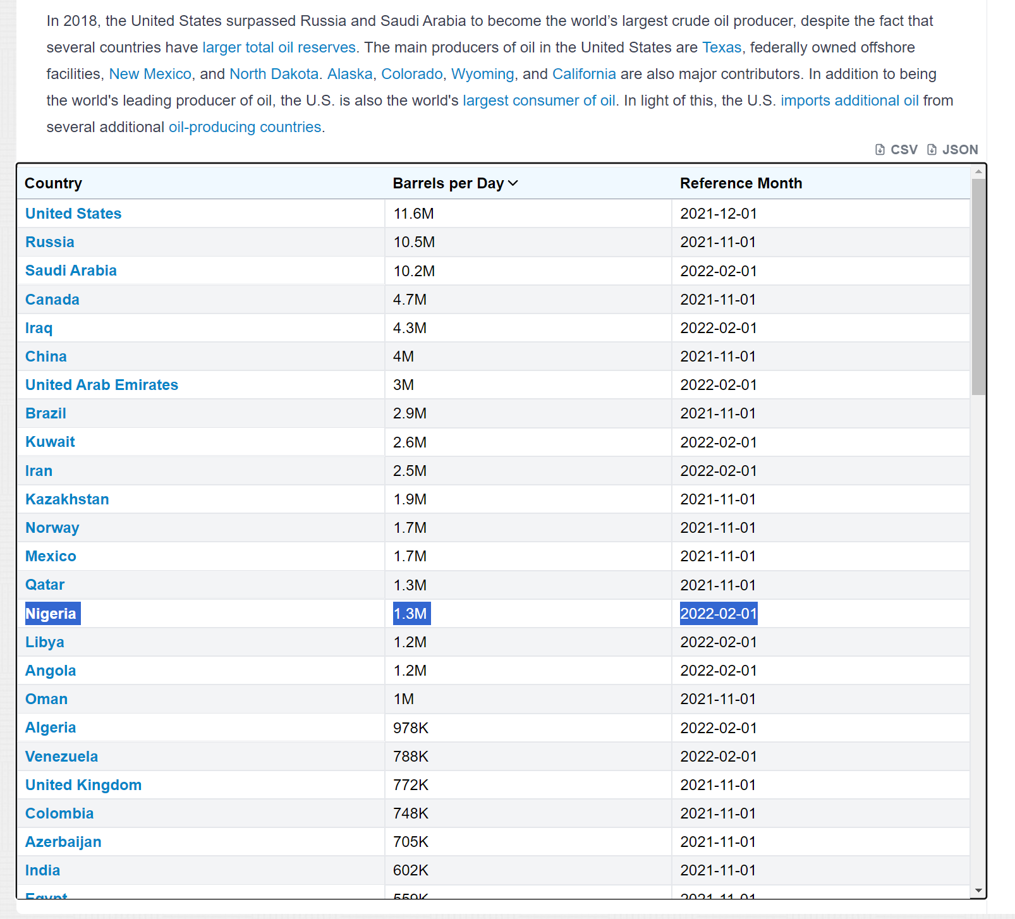Open Venezuela country link
This screenshot has width=1015, height=919.
click(62, 757)
